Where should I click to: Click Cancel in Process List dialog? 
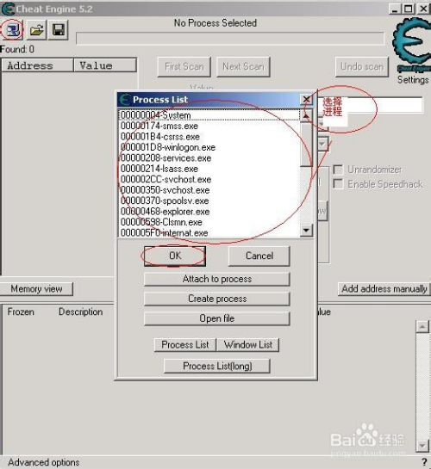[x=259, y=256]
